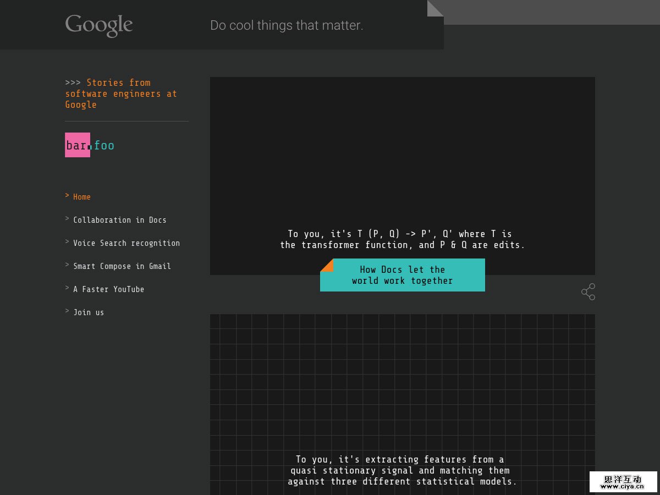Image resolution: width=660 pixels, height=495 pixels.
Task: Click the orange corner on the teal Docs button
Action: click(x=326, y=265)
